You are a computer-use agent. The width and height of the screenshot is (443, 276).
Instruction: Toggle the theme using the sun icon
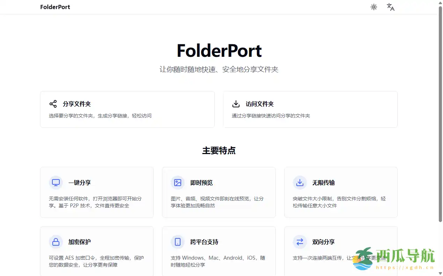[x=374, y=7]
